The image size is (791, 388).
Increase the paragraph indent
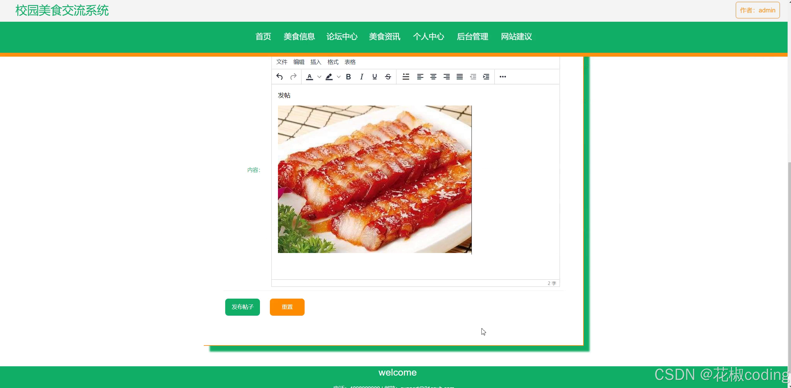[486, 77]
